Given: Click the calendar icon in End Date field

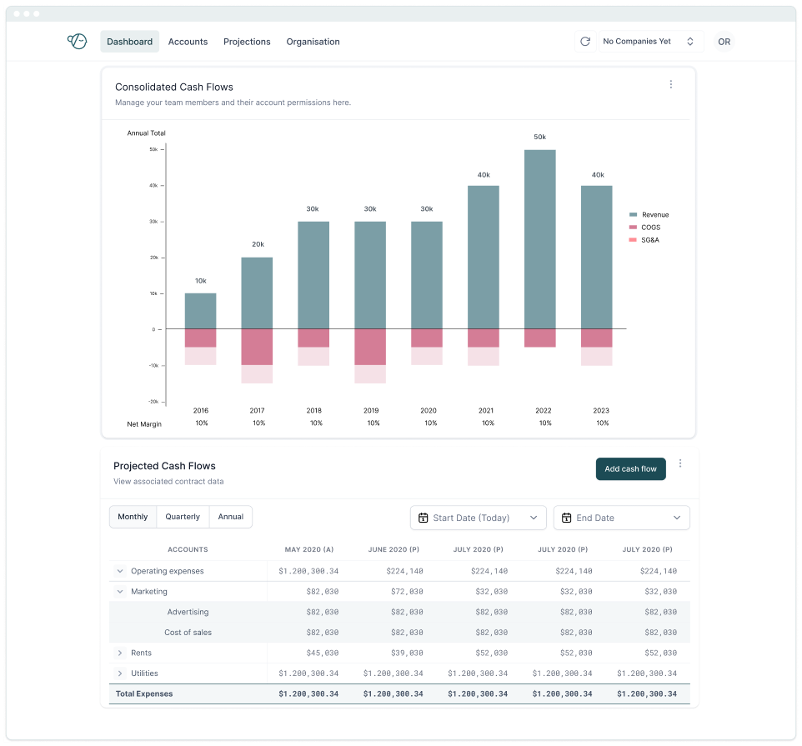Looking at the screenshot, I should pos(568,517).
